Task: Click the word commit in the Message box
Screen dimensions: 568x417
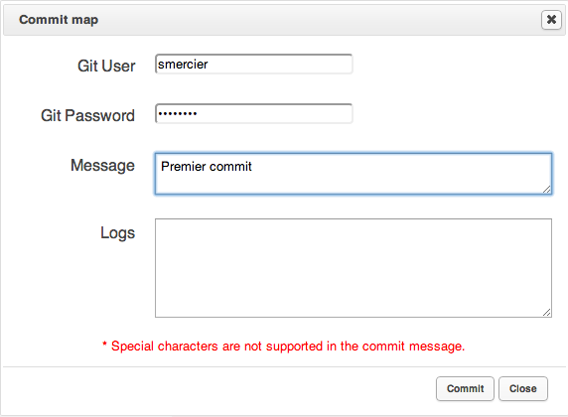Action: 230,167
